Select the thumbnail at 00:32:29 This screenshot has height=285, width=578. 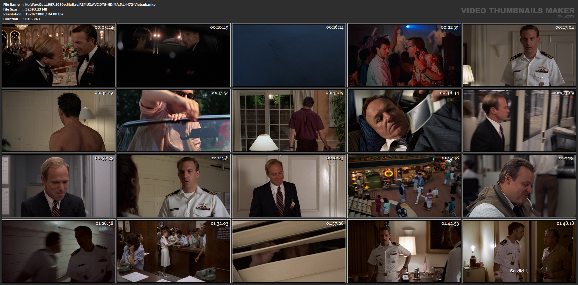point(58,121)
